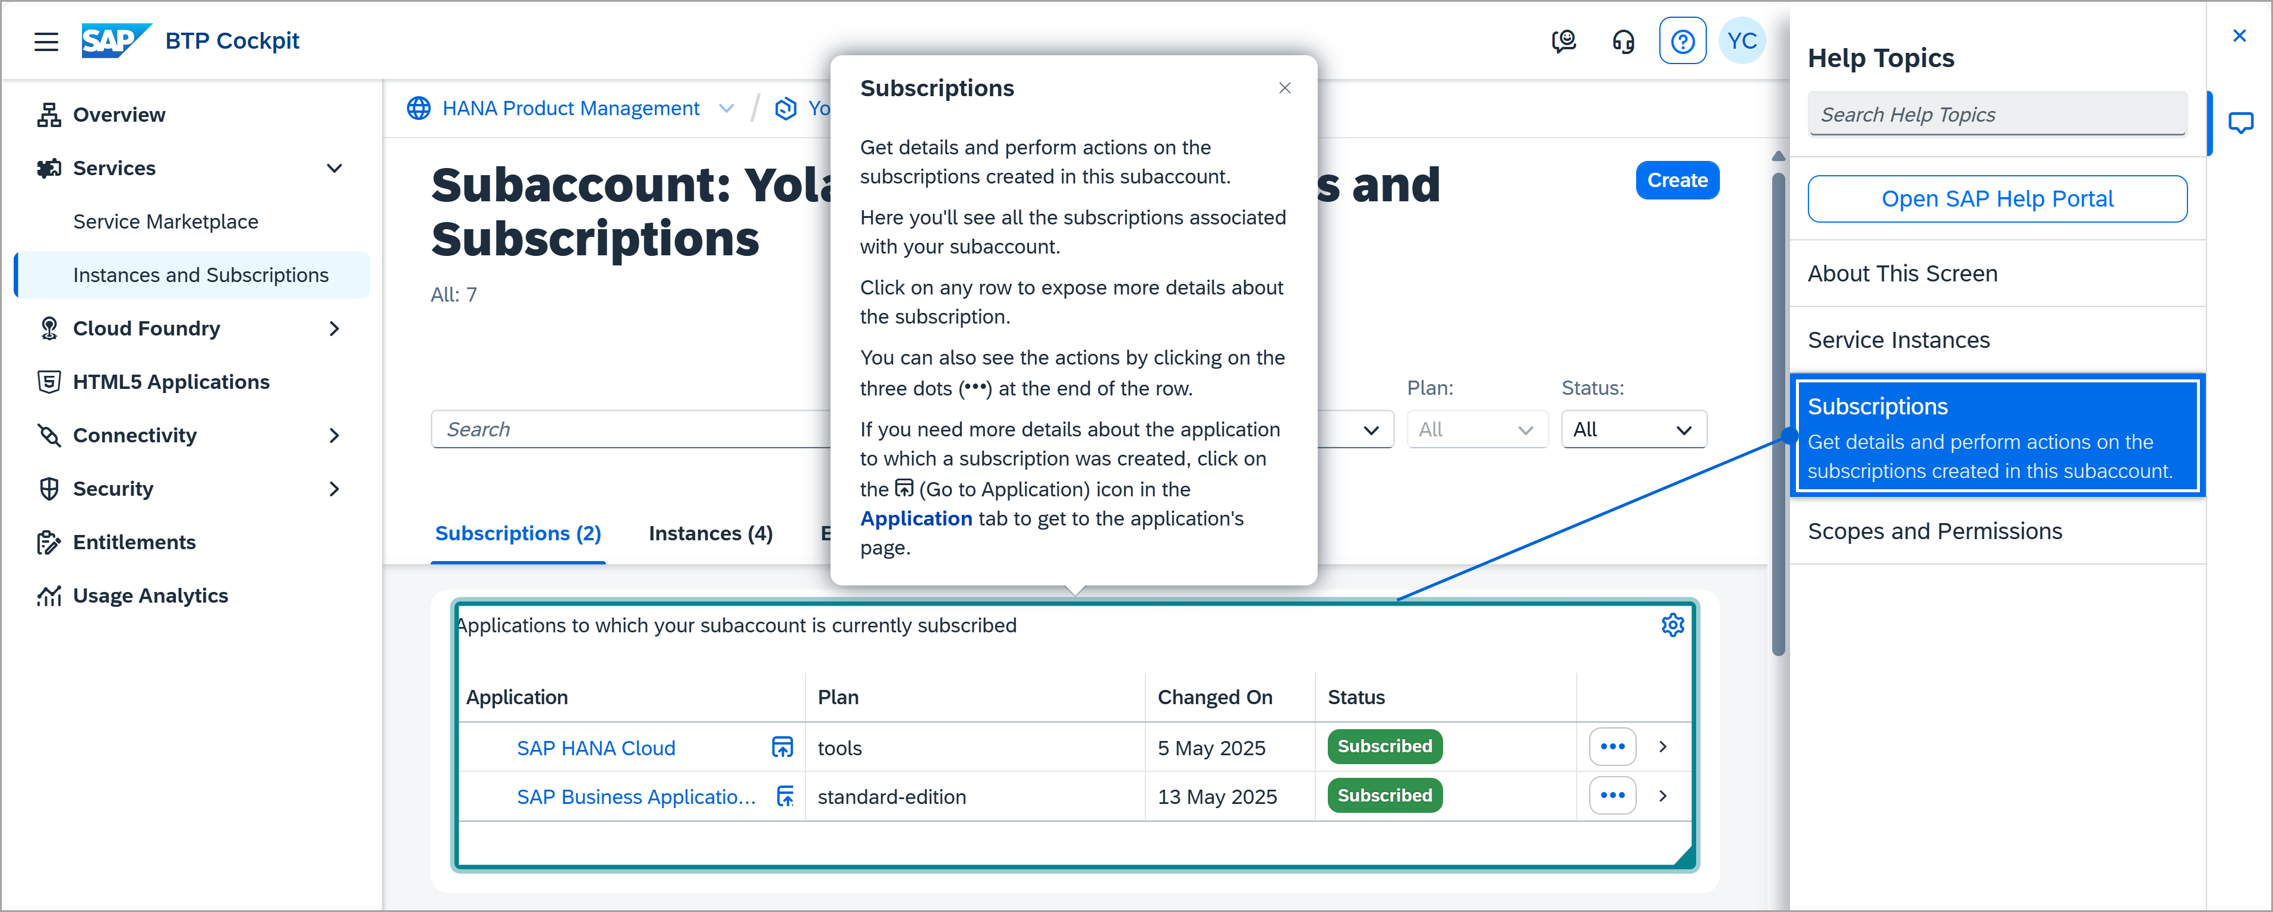
Task: Click HANA Product Management breadcrumb link
Action: [571, 107]
